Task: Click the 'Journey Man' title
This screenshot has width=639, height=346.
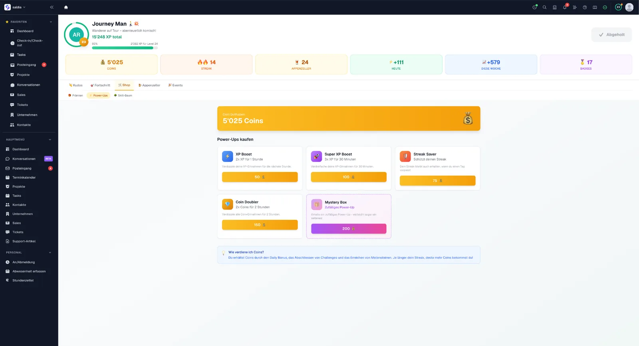Action: [x=109, y=24]
